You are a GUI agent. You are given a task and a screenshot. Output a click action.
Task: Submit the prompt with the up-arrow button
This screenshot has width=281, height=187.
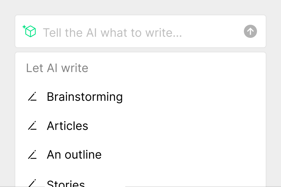[250, 32]
